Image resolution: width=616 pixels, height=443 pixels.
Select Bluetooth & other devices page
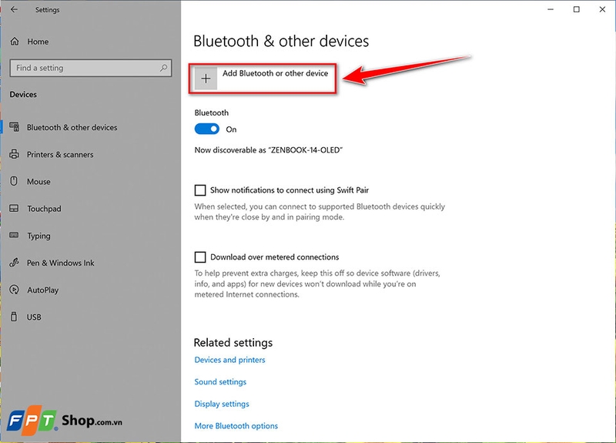[72, 127]
